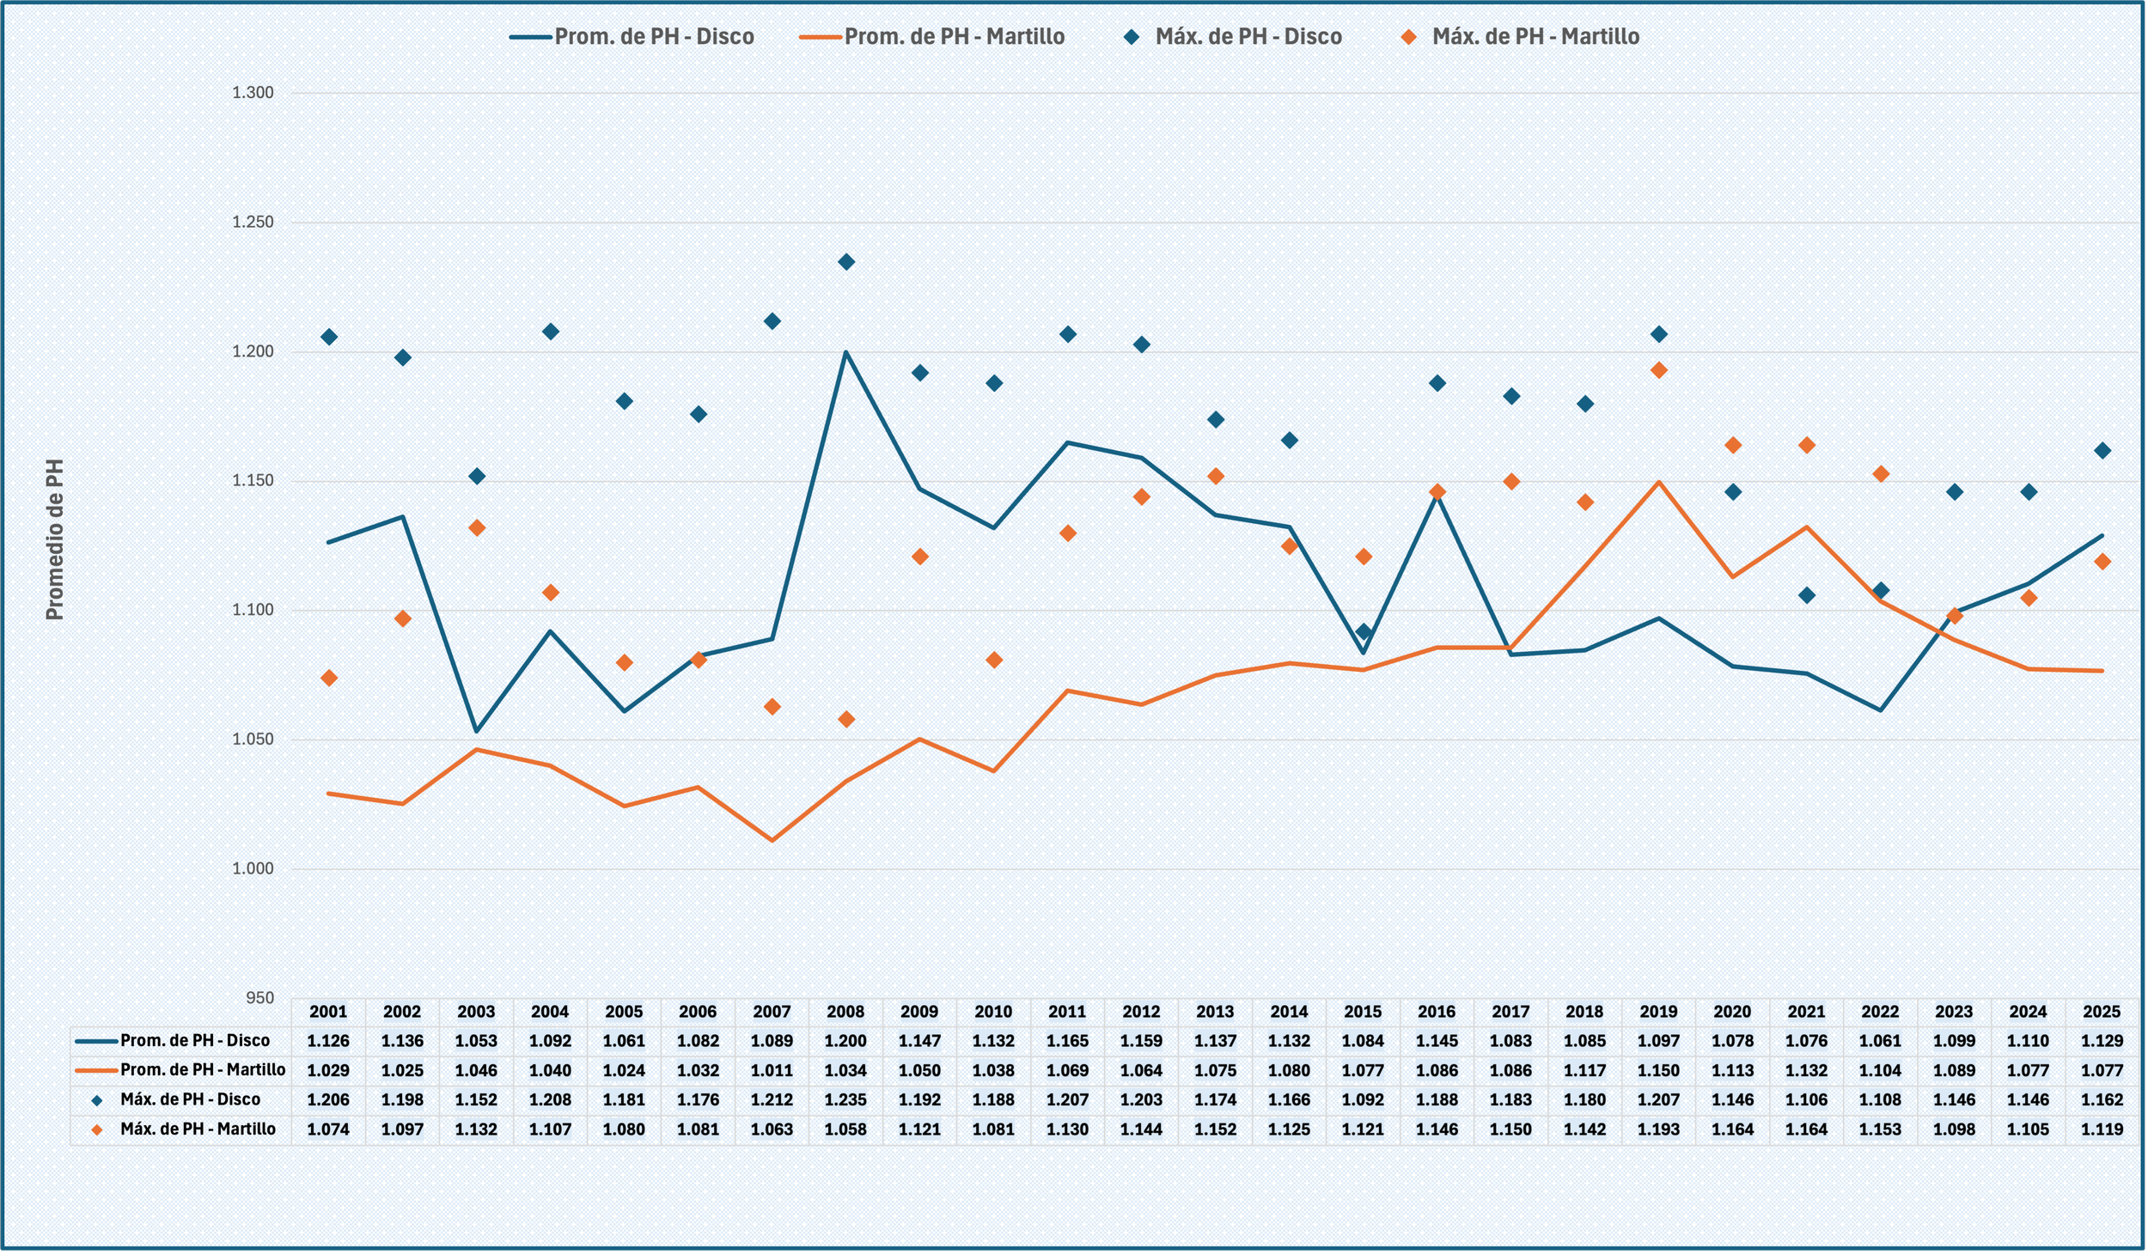Click the 2019 Martillo maximum orange diamond
The width and height of the screenshot is (2148, 1254).
1659,370
